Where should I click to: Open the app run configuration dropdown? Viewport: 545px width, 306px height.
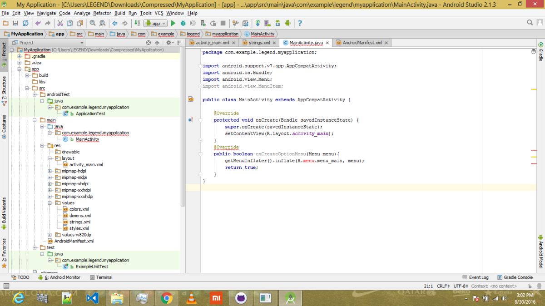pos(155,23)
